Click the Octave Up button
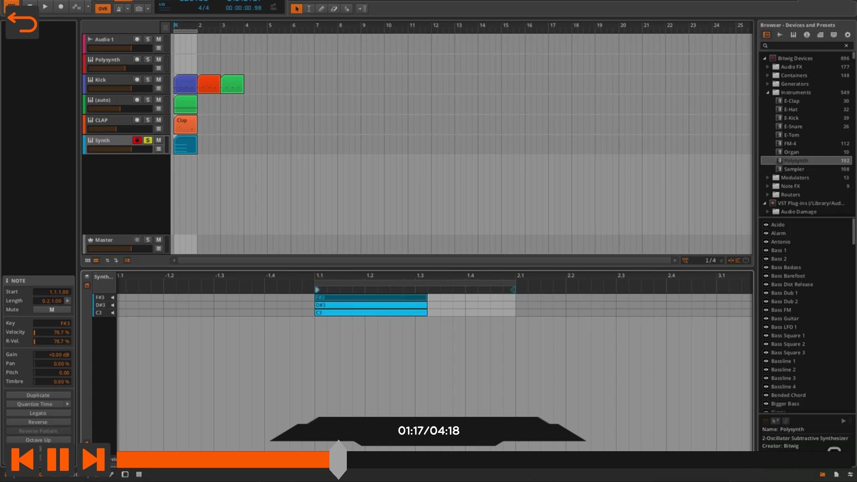 point(38,440)
